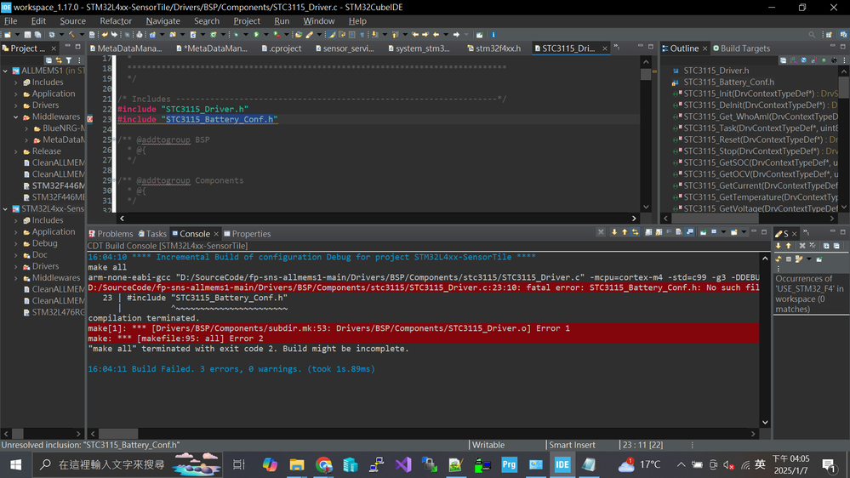Click Clear Console icon
The image size is (850, 478).
point(679,232)
